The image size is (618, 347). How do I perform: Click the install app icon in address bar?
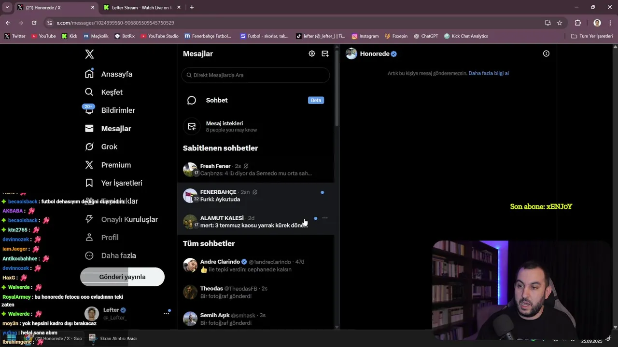pyautogui.click(x=548, y=23)
